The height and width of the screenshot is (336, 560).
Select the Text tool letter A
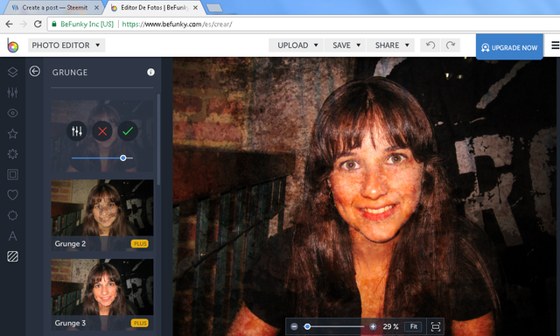pos(12,235)
